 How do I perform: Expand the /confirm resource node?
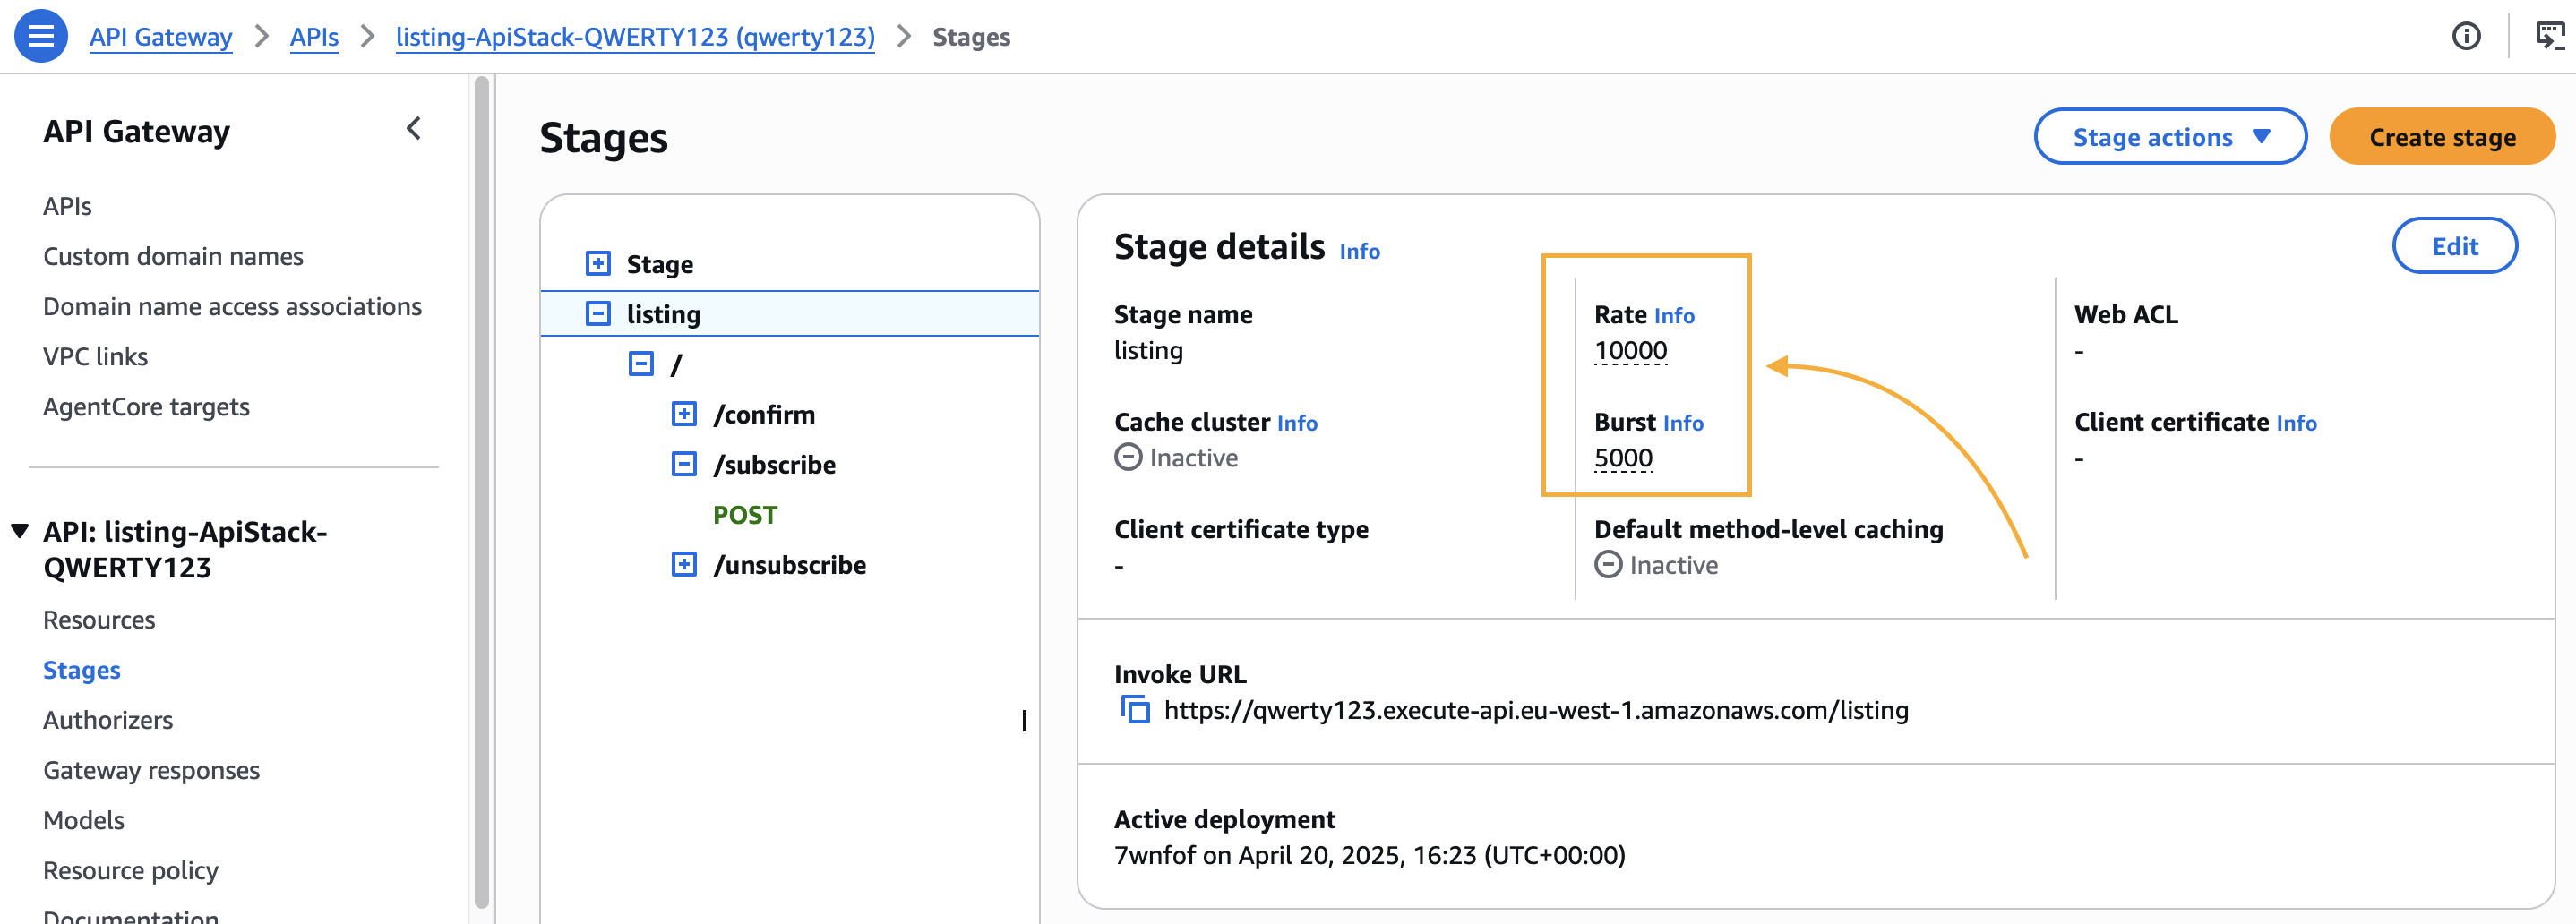[684, 413]
